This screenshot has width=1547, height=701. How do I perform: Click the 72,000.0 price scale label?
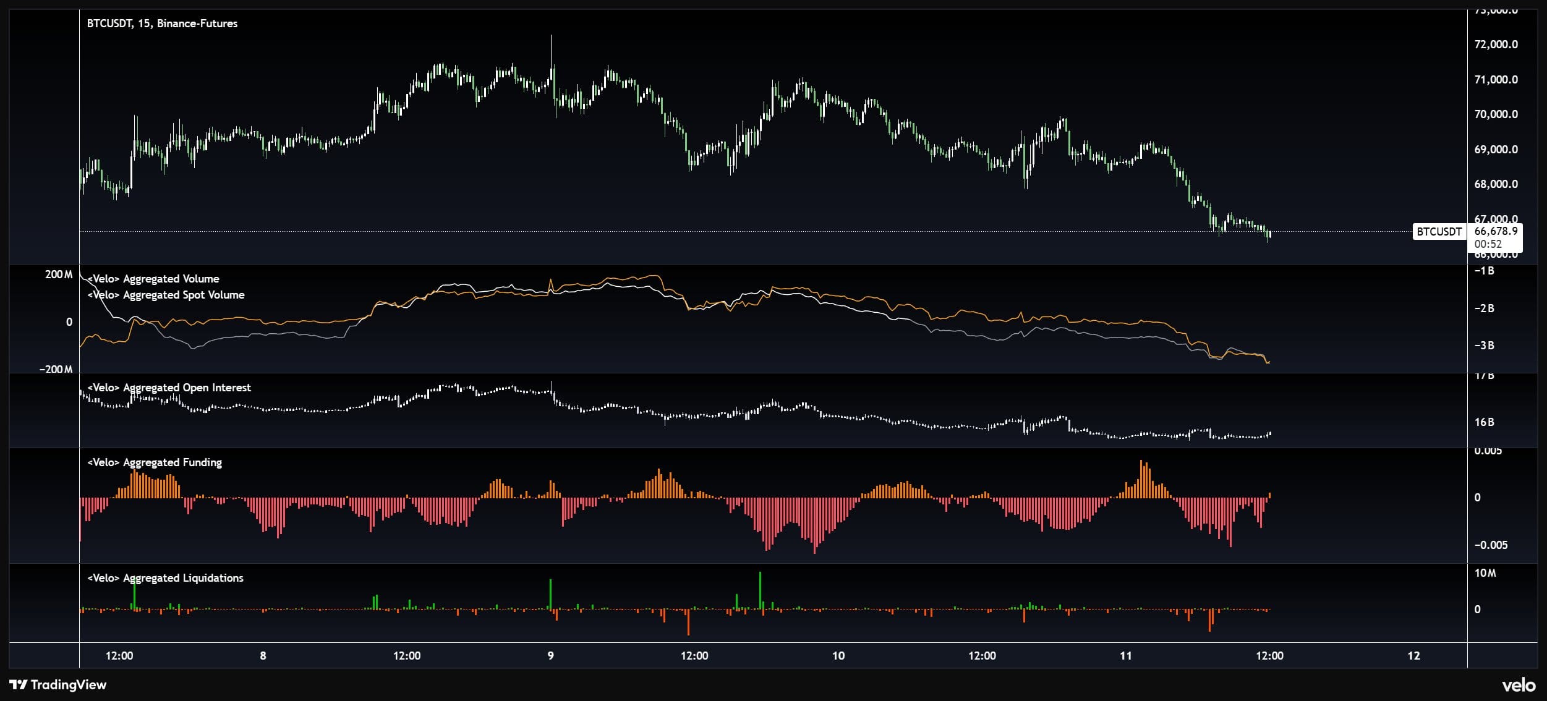1496,45
